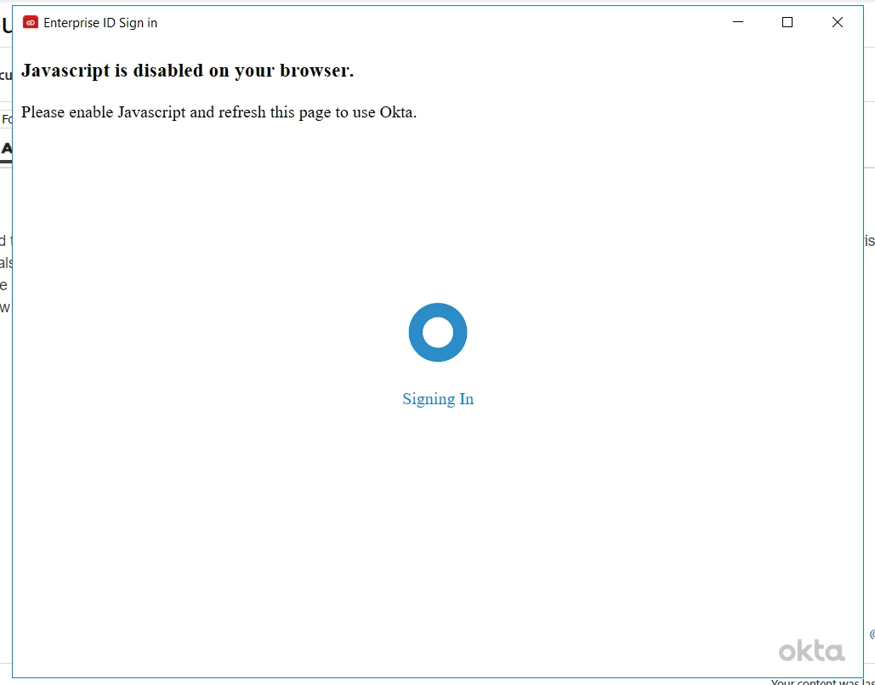This screenshot has width=875, height=685.
Task: Click the Enterprise ID Sign in title text
Action: pos(100,23)
